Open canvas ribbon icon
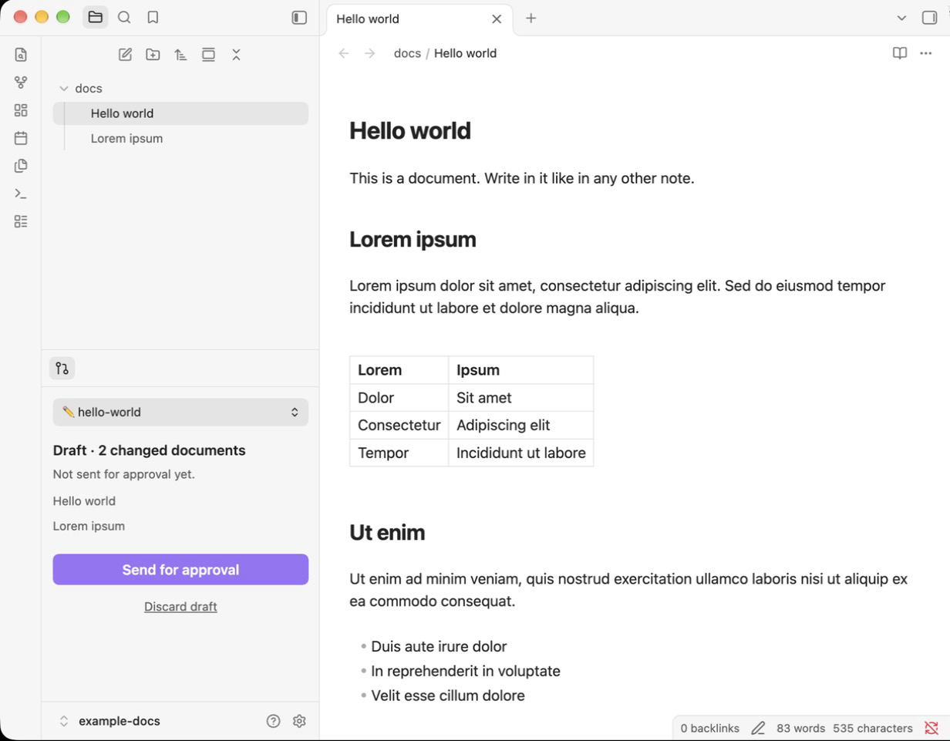Image resolution: width=950 pixels, height=741 pixels. (21, 110)
